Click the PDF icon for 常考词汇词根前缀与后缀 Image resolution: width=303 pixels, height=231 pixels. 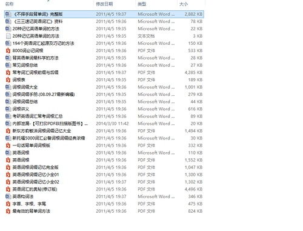8,72
